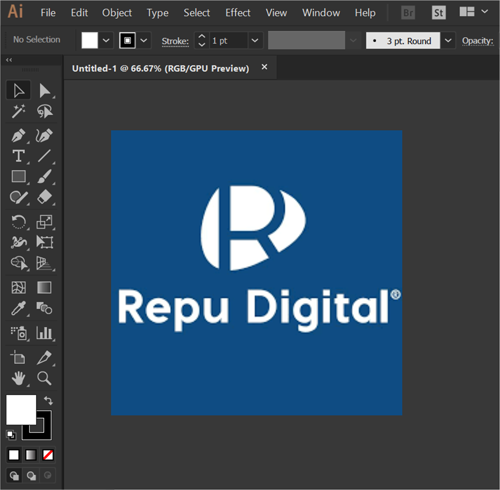The image size is (500, 490).
Task: Reset default fill and stroke
Action: (x=11, y=435)
